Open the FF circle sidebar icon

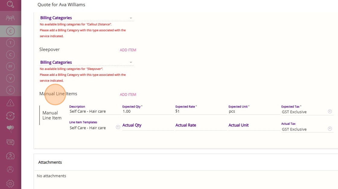(10, 66)
